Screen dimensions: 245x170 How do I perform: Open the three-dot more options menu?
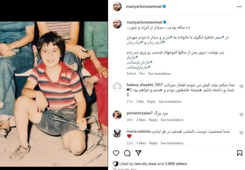click(x=239, y=7)
